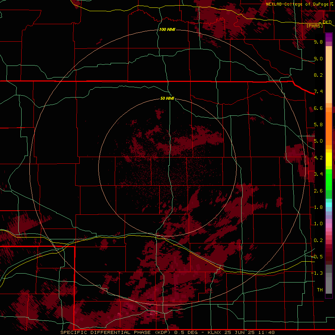Click the 8.2 value on color scale
Viewport: 335px width, 335px height.
pos(318,75)
